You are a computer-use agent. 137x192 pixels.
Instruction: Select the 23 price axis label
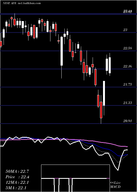[125, 30]
